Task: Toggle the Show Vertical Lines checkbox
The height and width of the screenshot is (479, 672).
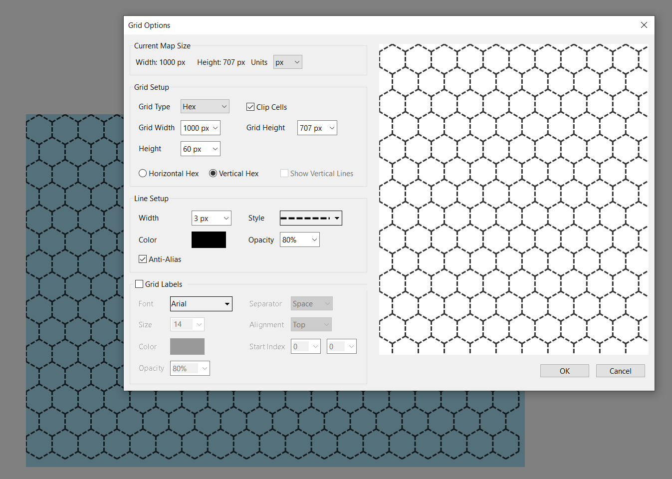Action: click(x=284, y=173)
